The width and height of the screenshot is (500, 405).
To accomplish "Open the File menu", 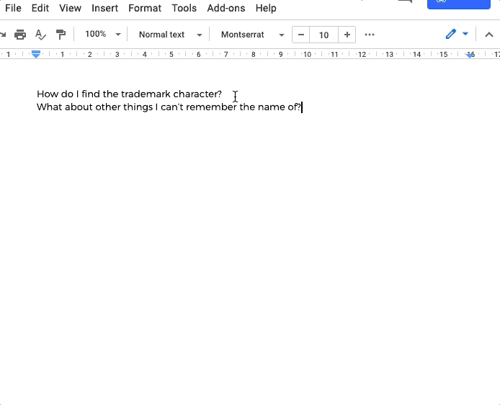I will click(13, 8).
